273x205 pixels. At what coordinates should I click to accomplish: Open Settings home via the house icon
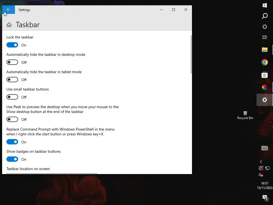9,25
